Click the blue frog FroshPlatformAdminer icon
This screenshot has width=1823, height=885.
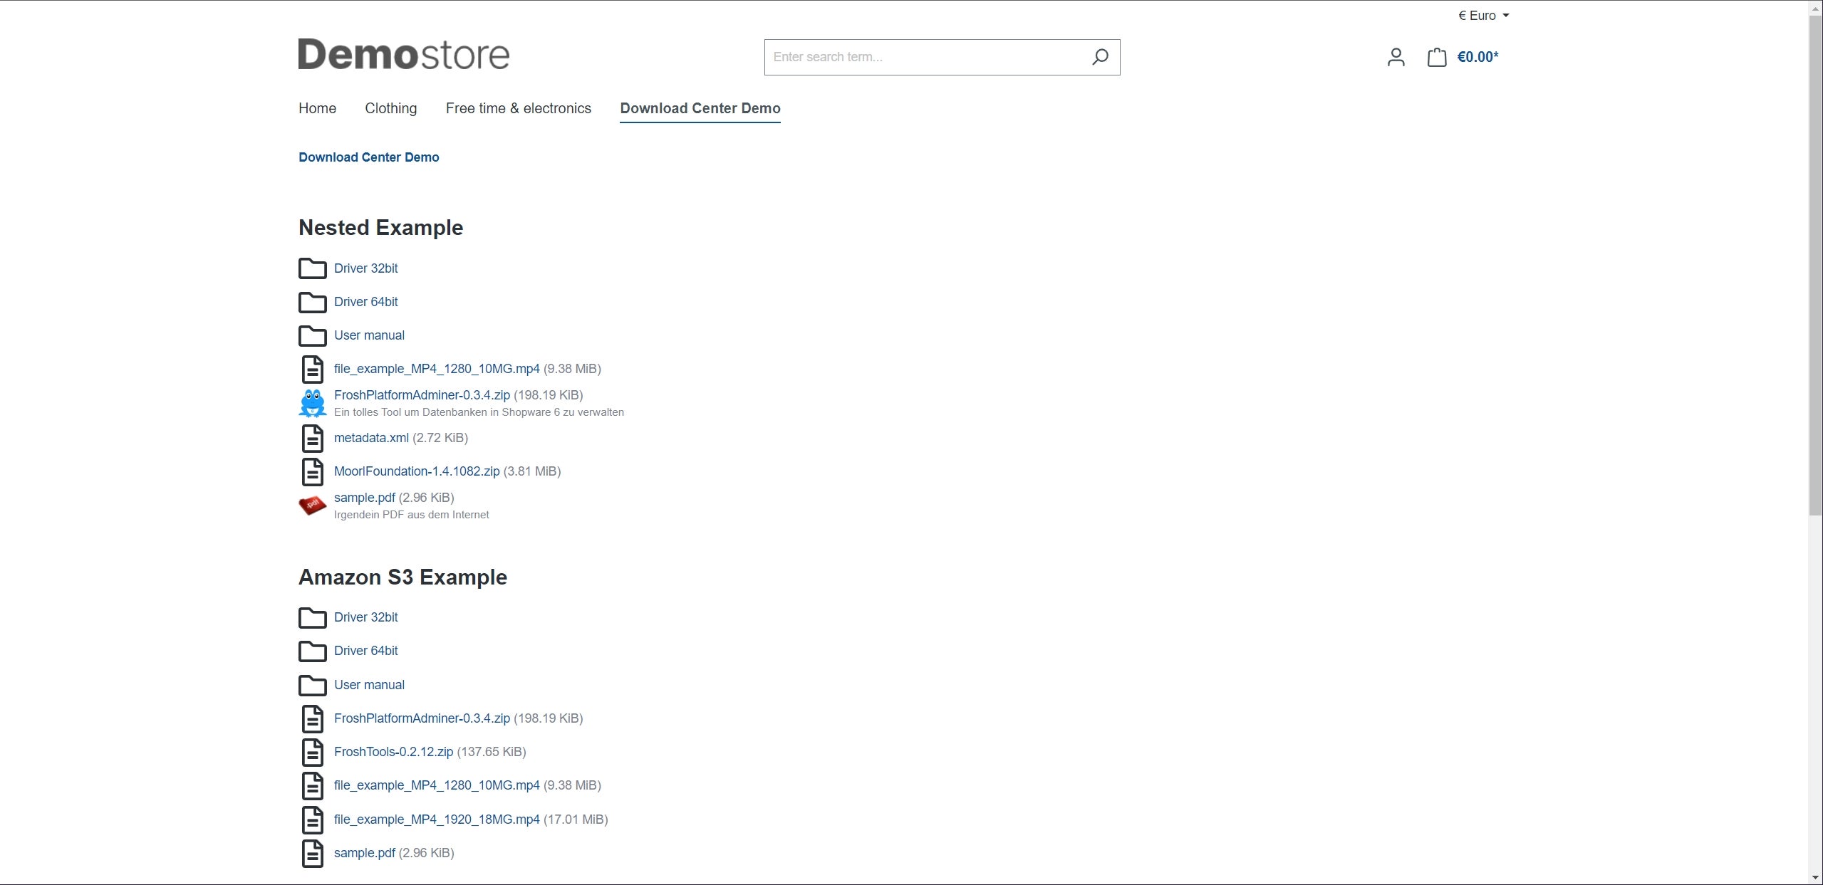click(x=312, y=403)
